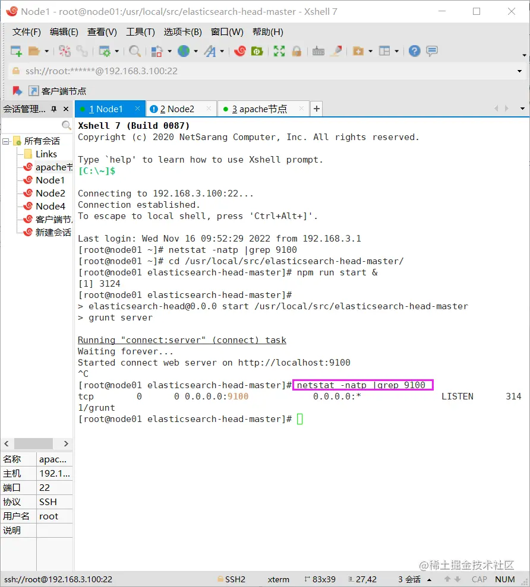Add a new tab with plus button
Screen dimensions: 530x587
(x=317, y=109)
